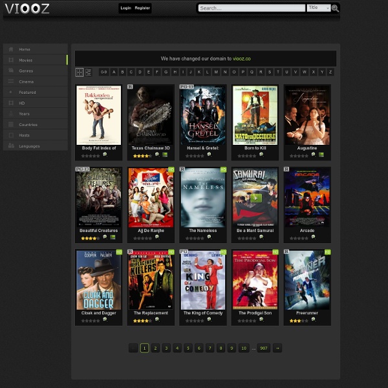Screen dimensions: 388x388
Task: Go to page 2
Action: point(155,348)
